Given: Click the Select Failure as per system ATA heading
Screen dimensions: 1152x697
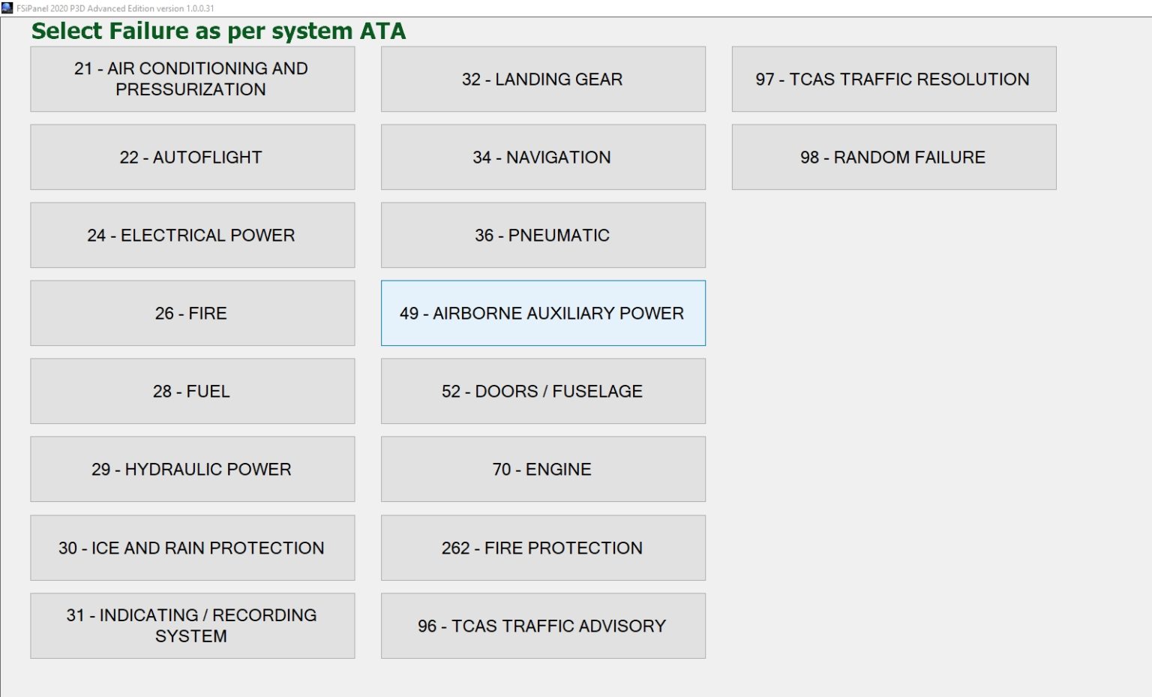Looking at the screenshot, I should point(218,31).
